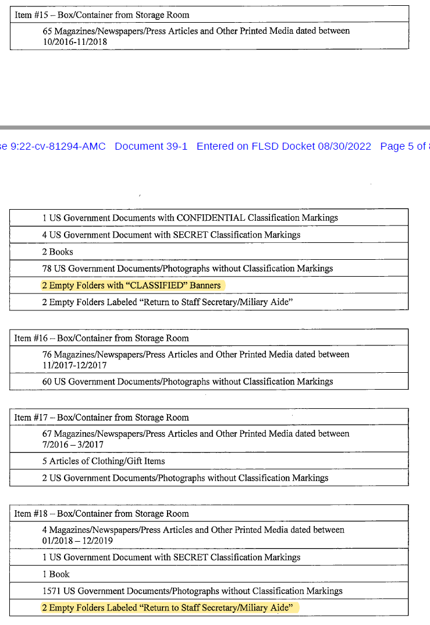Click the 'Page 5 of' indicator in the header
Viewport: 430px width, 625px height.
click(x=403, y=146)
